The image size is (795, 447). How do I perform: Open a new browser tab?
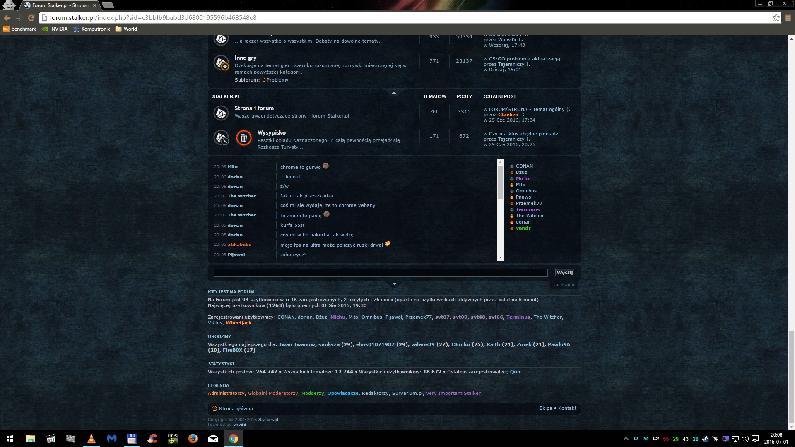(x=108, y=5)
